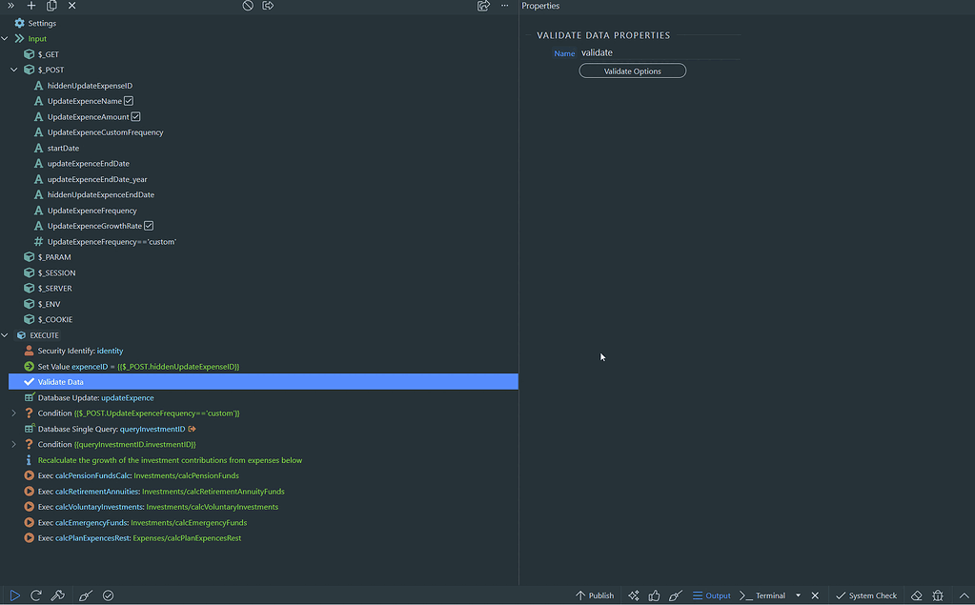Select the $_COOKIE node
975x605 pixels.
click(x=48, y=319)
